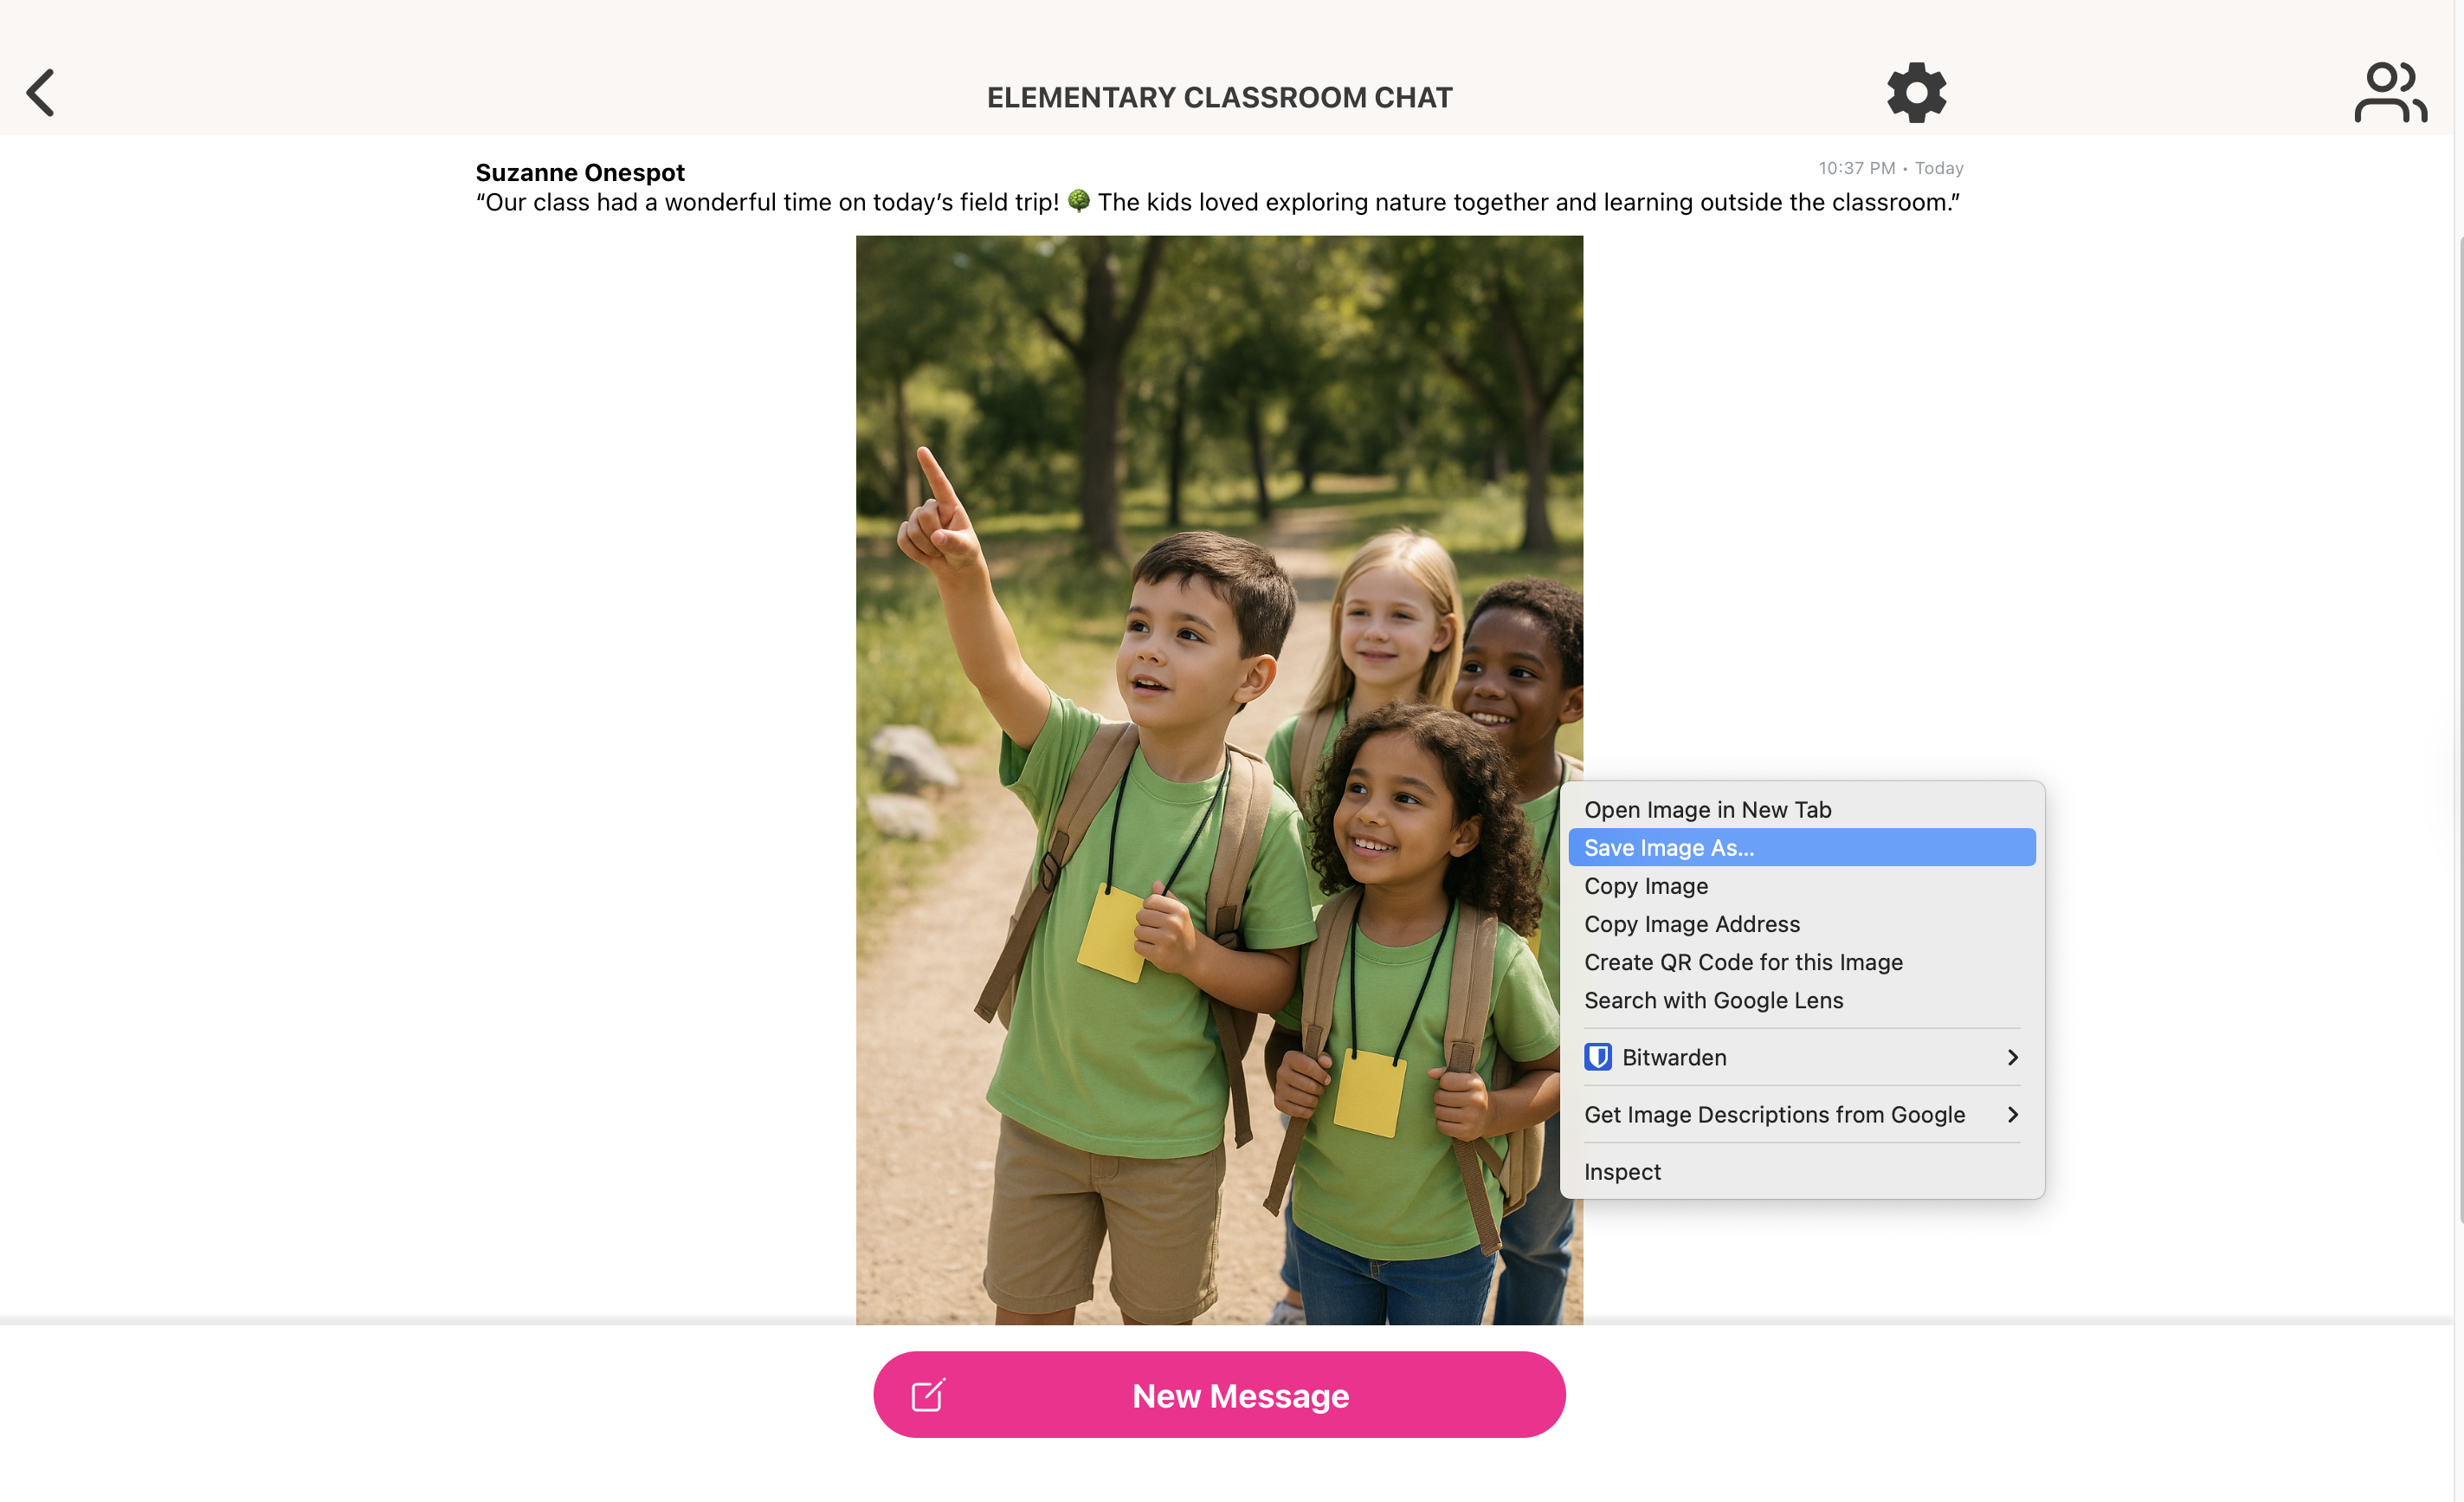Expand the Bitwarden submenu arrow
This screenshot has width=2464, height=1502.
coord(2012,1057)
